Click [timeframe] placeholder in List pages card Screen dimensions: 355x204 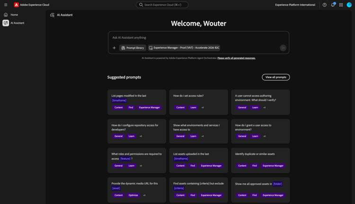[119, 100]
